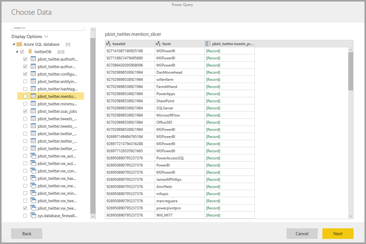This screenshot has height=244, width=366.
Task: Collapse the twitterDB tree node
Action: pos(17,52)
